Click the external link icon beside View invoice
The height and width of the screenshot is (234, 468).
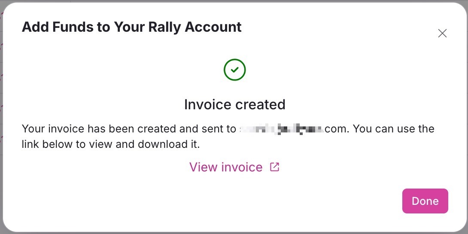click(274, 167)
